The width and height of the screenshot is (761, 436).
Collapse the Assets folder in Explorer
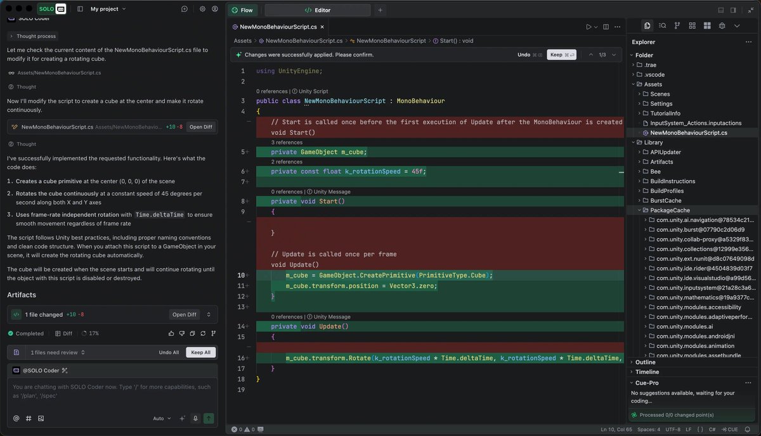[694, 84]
